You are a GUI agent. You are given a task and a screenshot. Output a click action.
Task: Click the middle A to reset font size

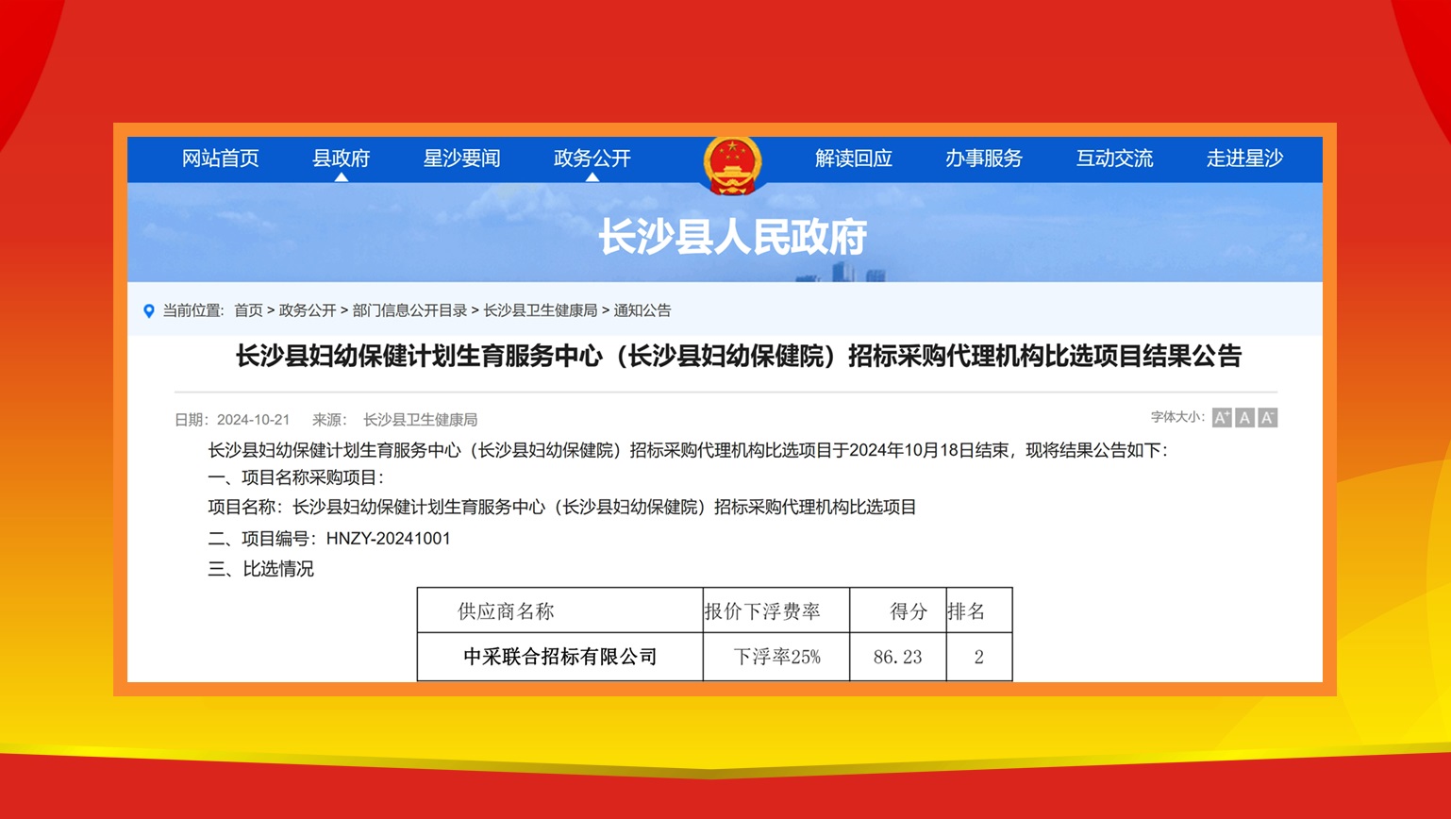(x=1244, y=416)
